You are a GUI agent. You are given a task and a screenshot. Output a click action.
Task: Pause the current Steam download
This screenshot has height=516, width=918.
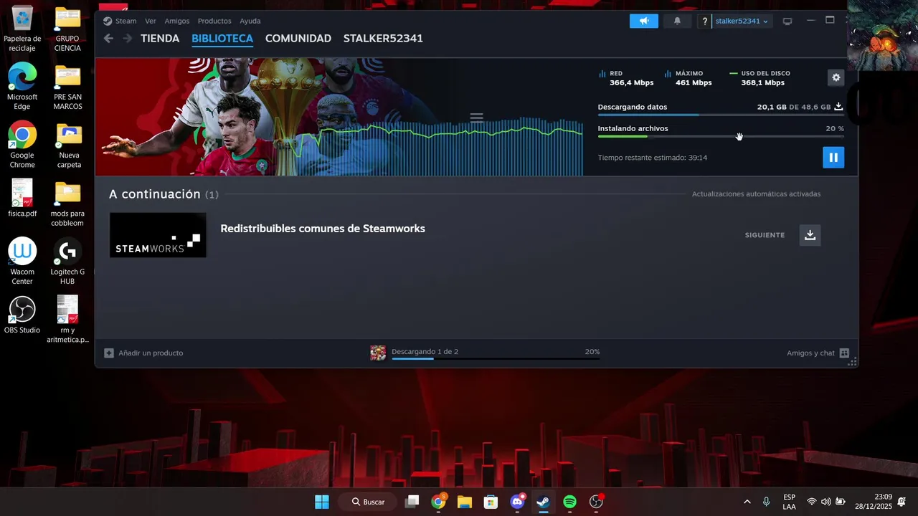(x=833, y=157)
